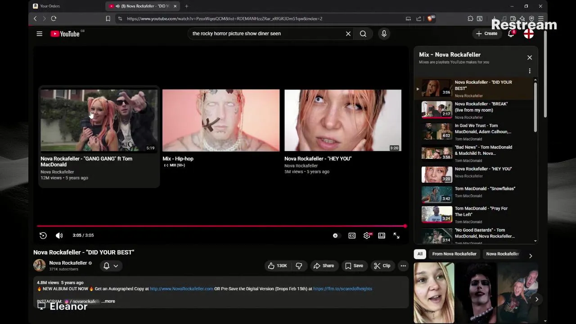Run search with magnifier button
Screen dimensions: 576x324
click(x=363, y=34)
